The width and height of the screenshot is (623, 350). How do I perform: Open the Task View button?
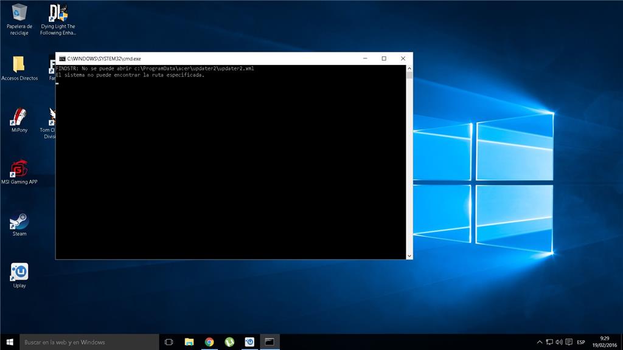coord(169,342)
